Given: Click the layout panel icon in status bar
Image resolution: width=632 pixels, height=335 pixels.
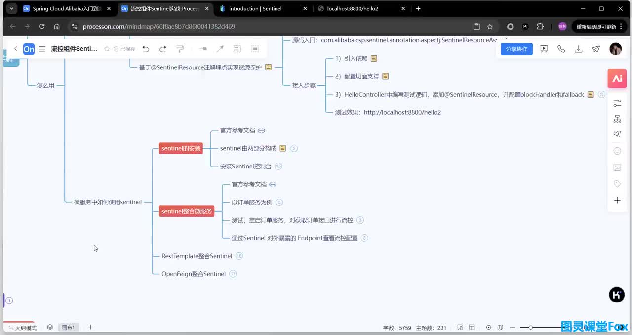Looking at the screenshot, I should tap(472, 327).
